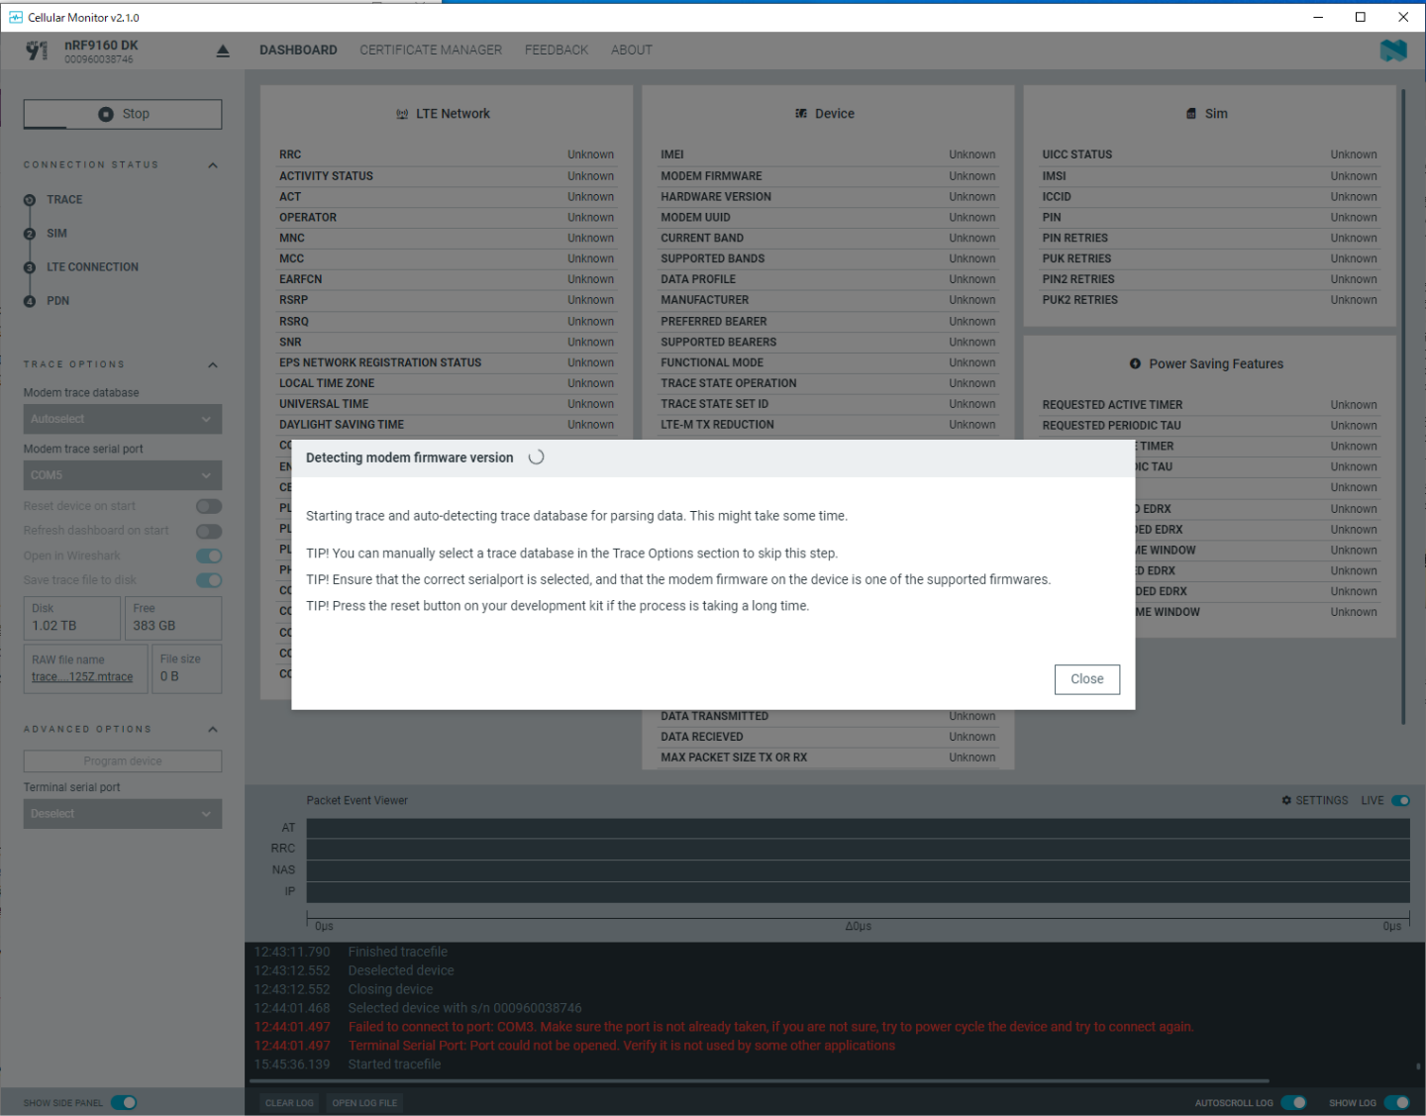Switch to the Certificate Manager tab
Screen dimensions: 1426x1116
click(x=431, y=51)
